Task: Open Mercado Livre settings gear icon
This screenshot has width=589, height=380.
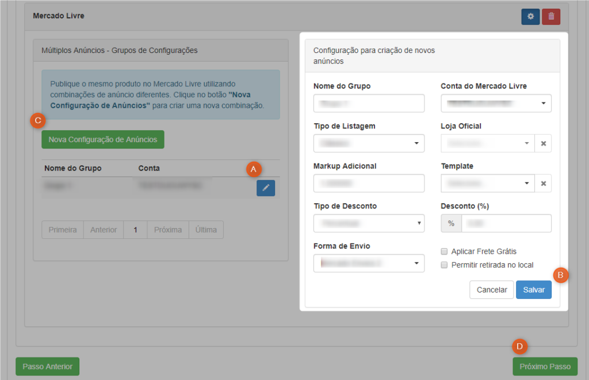Action: click(x=530, y=17)
